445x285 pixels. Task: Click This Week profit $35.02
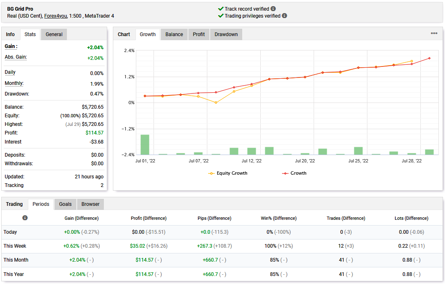click(138, 246)
